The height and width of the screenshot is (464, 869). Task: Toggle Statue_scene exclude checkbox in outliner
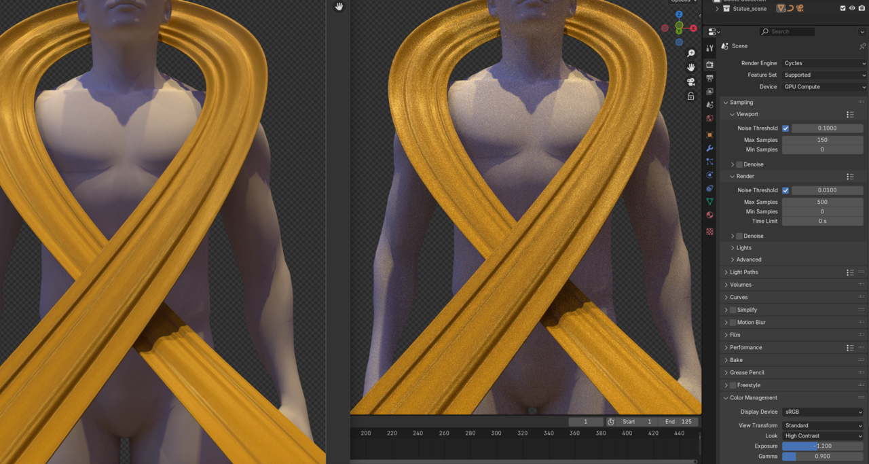coord(843,8)
